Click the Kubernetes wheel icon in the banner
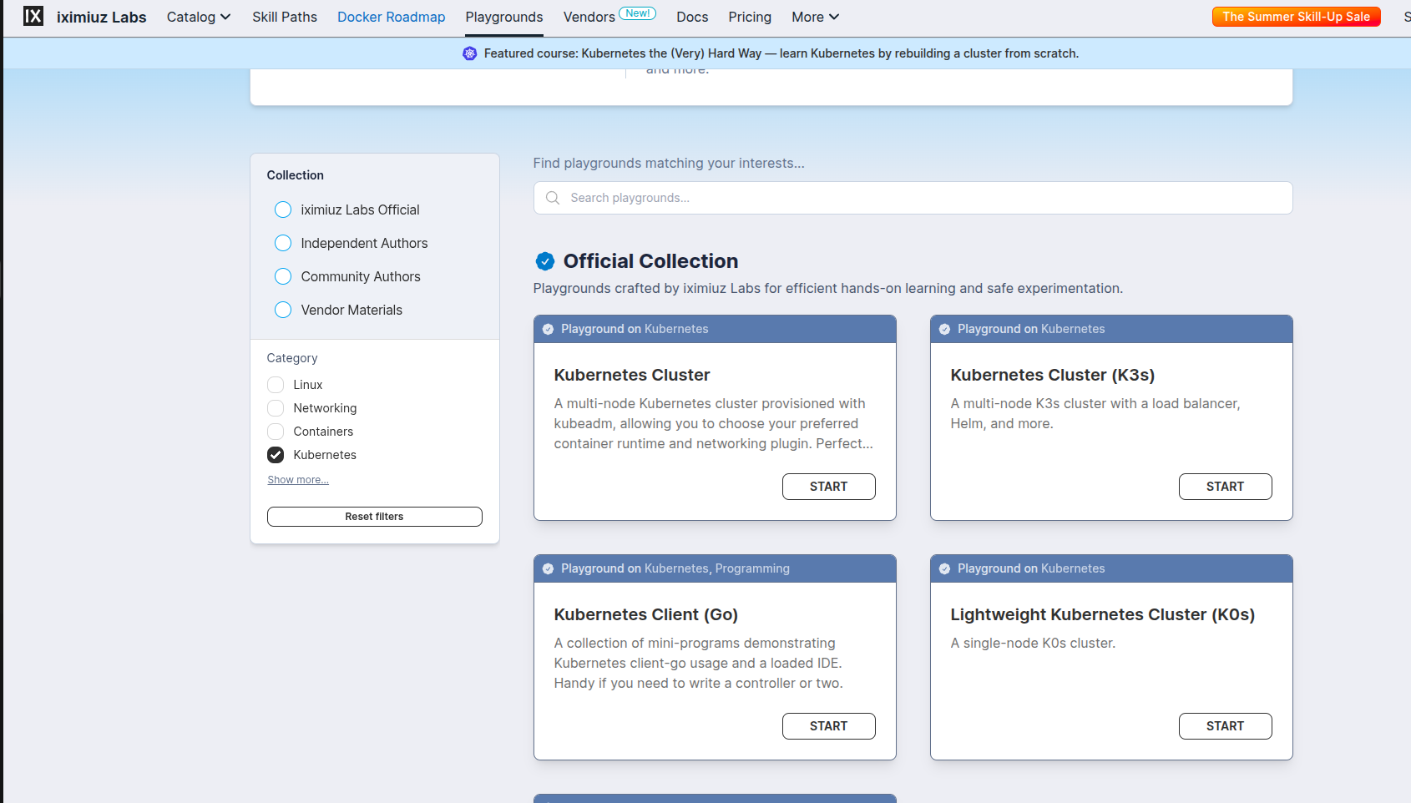 click(470, 53)
